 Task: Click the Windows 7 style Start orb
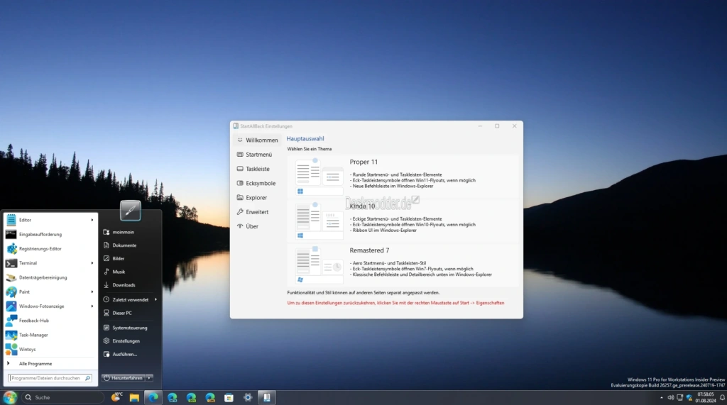coord(10,398)
